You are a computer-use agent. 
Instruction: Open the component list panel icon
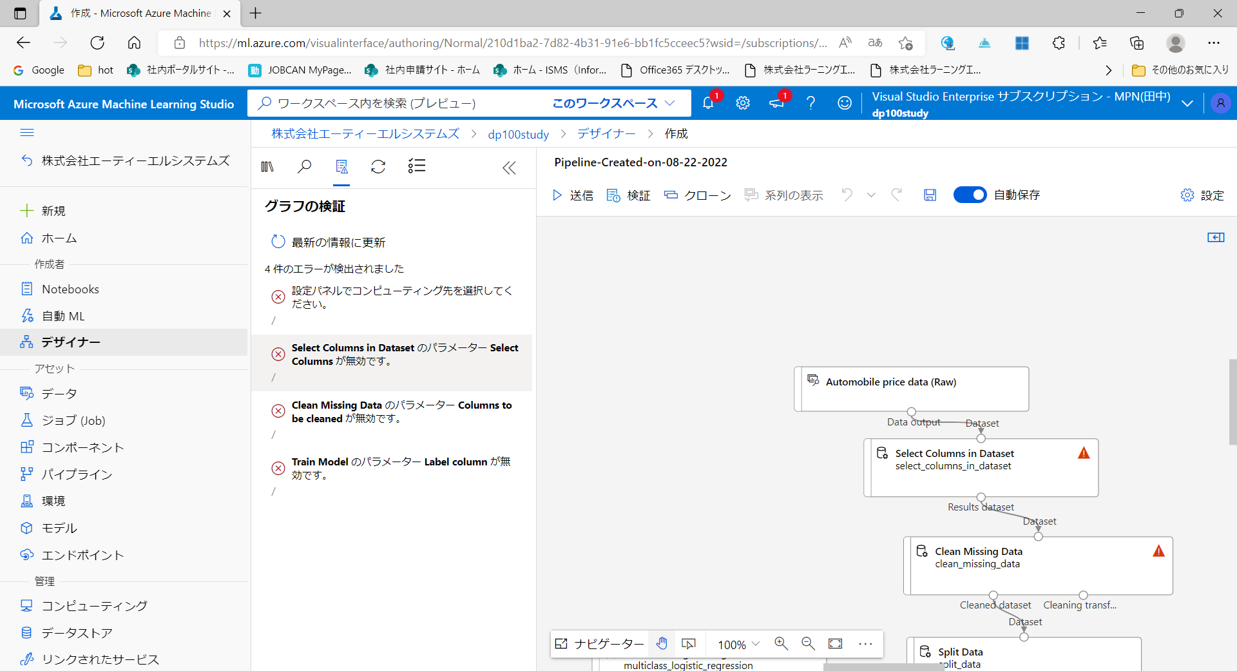point(416,166)
